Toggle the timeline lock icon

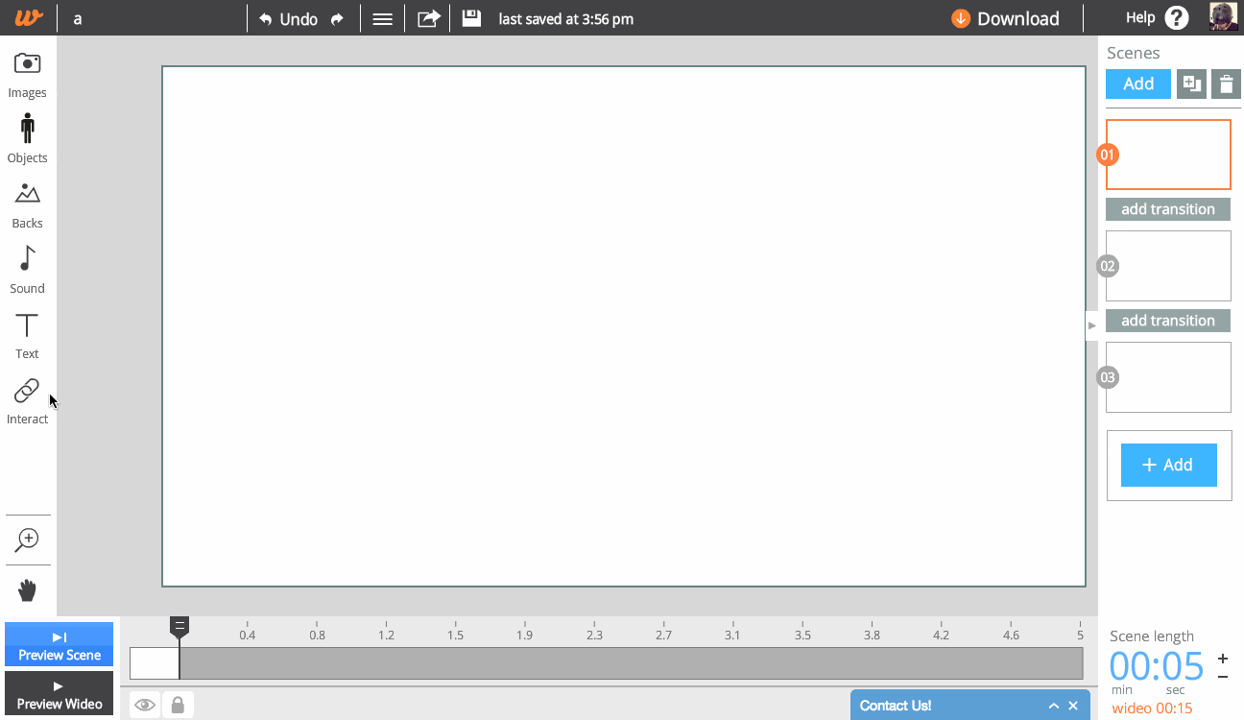click(178, 706)
